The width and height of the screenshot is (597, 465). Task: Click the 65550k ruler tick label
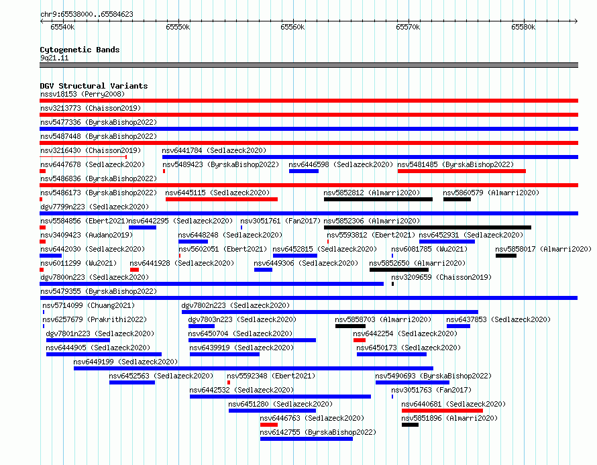[x=178, y=27]
